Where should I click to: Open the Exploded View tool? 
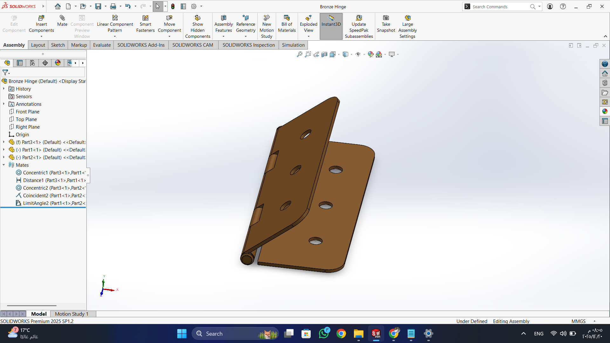308,24
